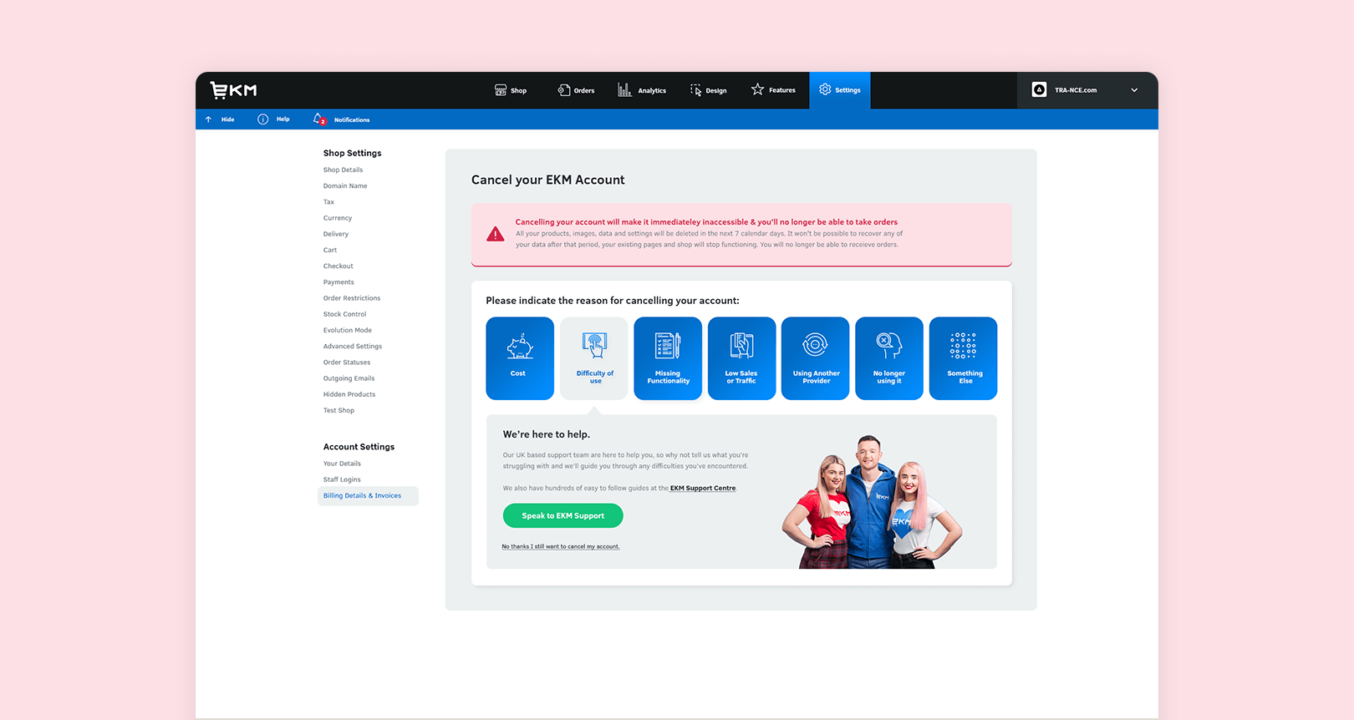Open Test Shop
The height and width of the screenshot is (720, 1354).
point(339,410)
